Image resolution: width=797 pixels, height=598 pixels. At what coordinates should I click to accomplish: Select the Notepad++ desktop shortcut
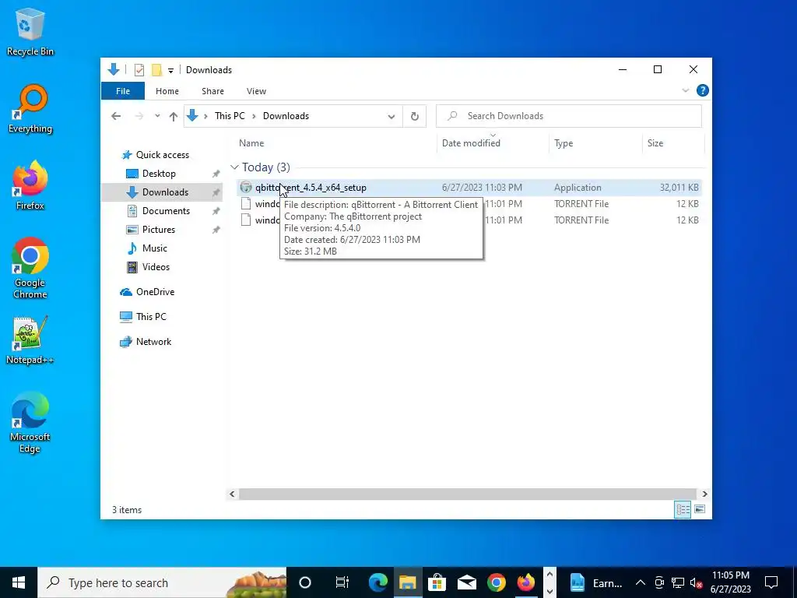[30, 340]
